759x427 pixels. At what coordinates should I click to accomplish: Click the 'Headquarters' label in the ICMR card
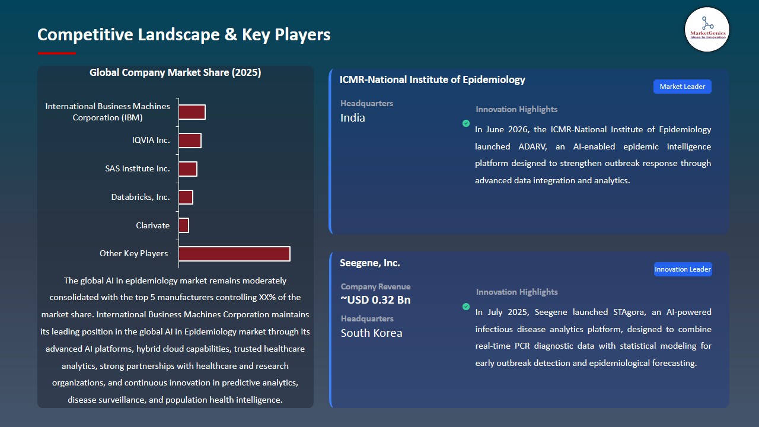pyautogui.click(x=366, y=104)
